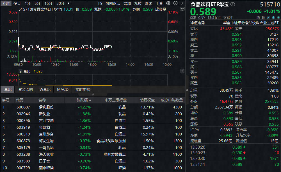Click the WP icon on chart corner
This screenshot has width=281, height=172.
(182, 9)
